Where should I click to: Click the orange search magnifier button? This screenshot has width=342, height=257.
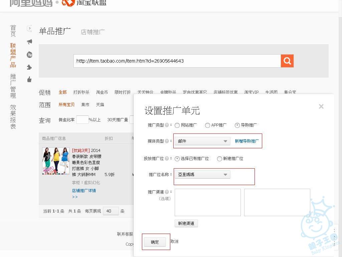click(287, 61)
